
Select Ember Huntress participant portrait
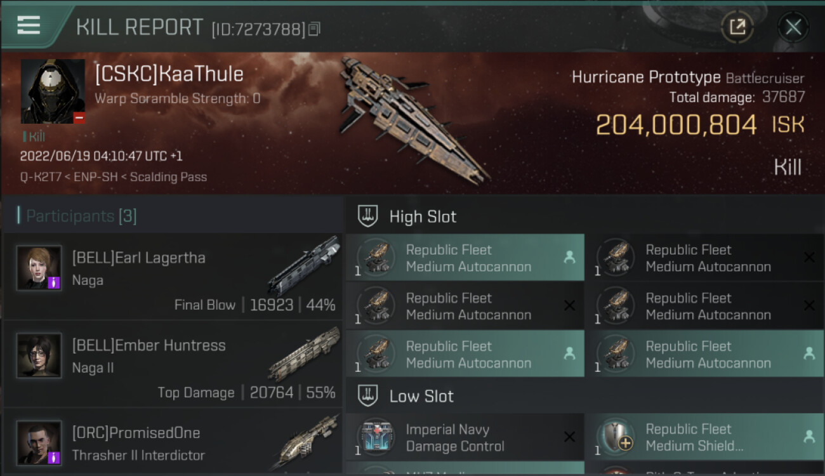tap(39, 355)
